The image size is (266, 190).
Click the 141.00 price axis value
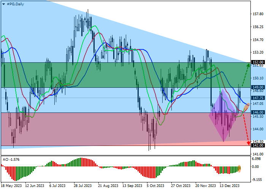coord(258,154)
